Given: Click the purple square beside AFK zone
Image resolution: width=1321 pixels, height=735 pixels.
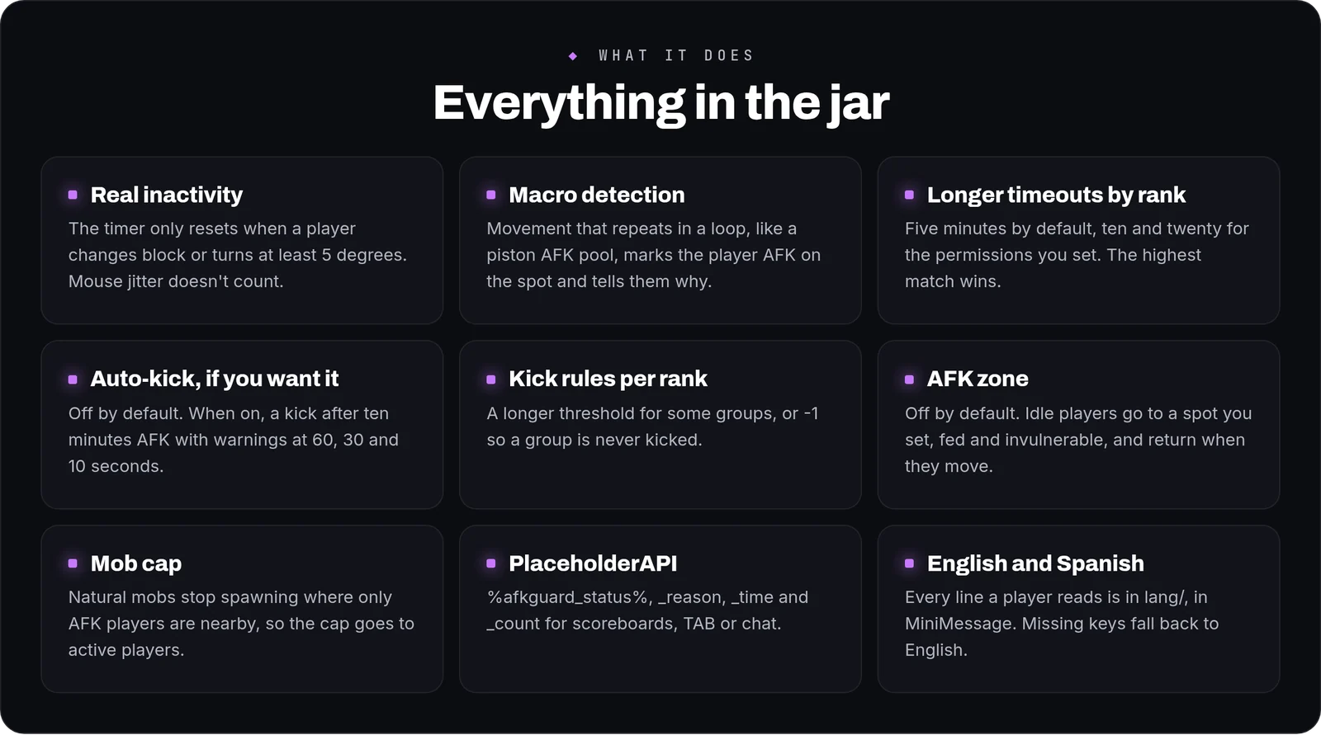Looking at the screenshot, I should 909,379.
